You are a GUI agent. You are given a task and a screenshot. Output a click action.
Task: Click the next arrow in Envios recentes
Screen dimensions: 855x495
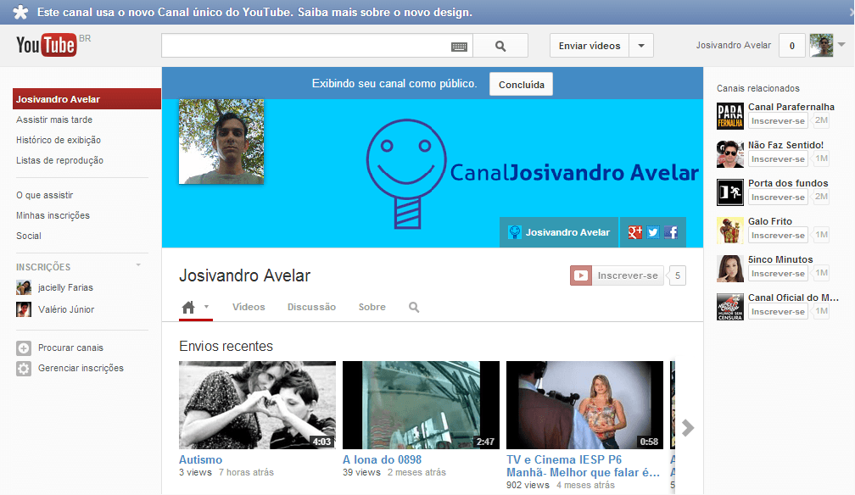pos(688,428)
